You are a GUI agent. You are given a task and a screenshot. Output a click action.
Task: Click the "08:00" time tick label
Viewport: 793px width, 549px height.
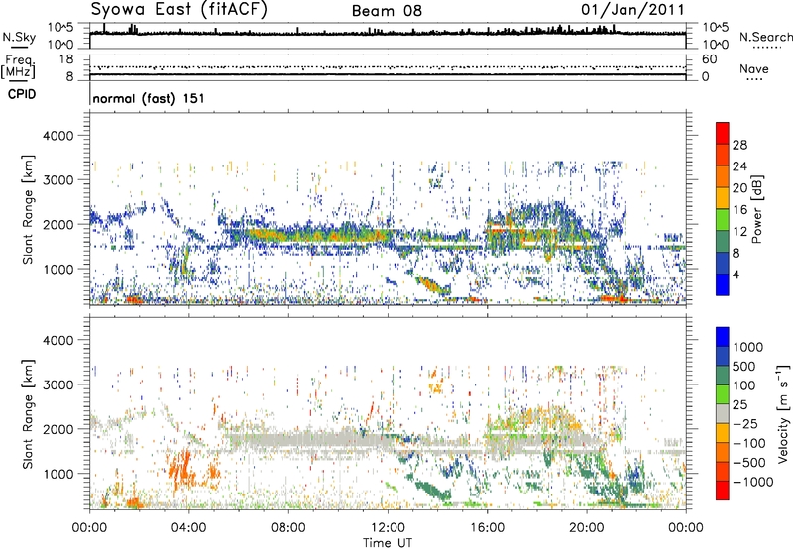287,528
